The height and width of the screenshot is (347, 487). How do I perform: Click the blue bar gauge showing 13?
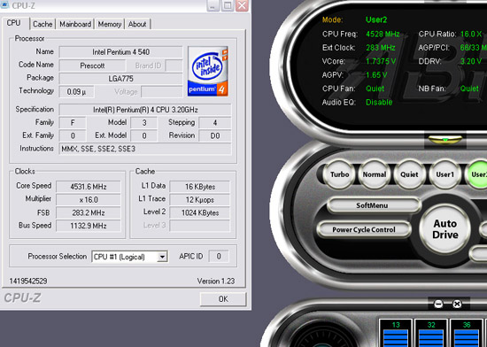click(396, 333)
